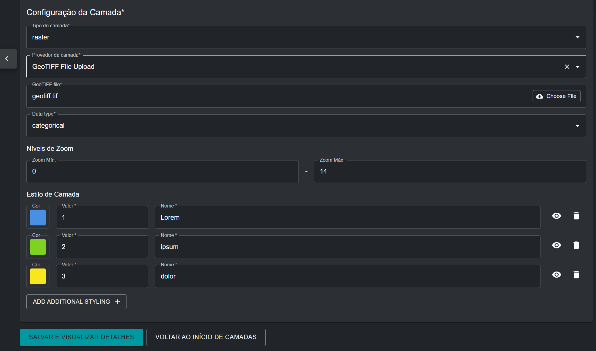Viewport: 596px width, 351px height.
Task: Delete the dolor style row
Action: [x=576, y=275]
